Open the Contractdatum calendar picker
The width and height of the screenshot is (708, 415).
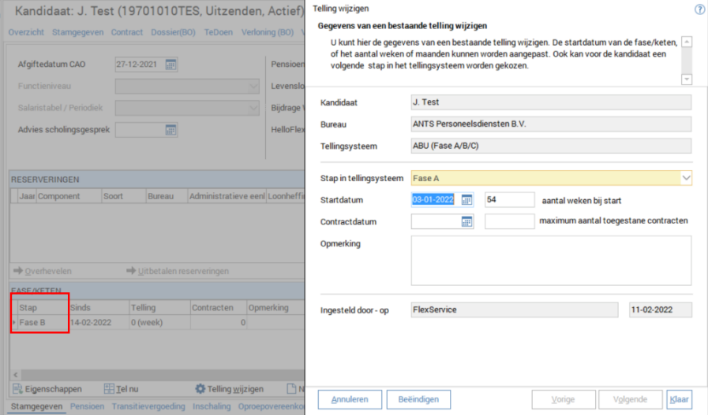[x=466, y=222]
